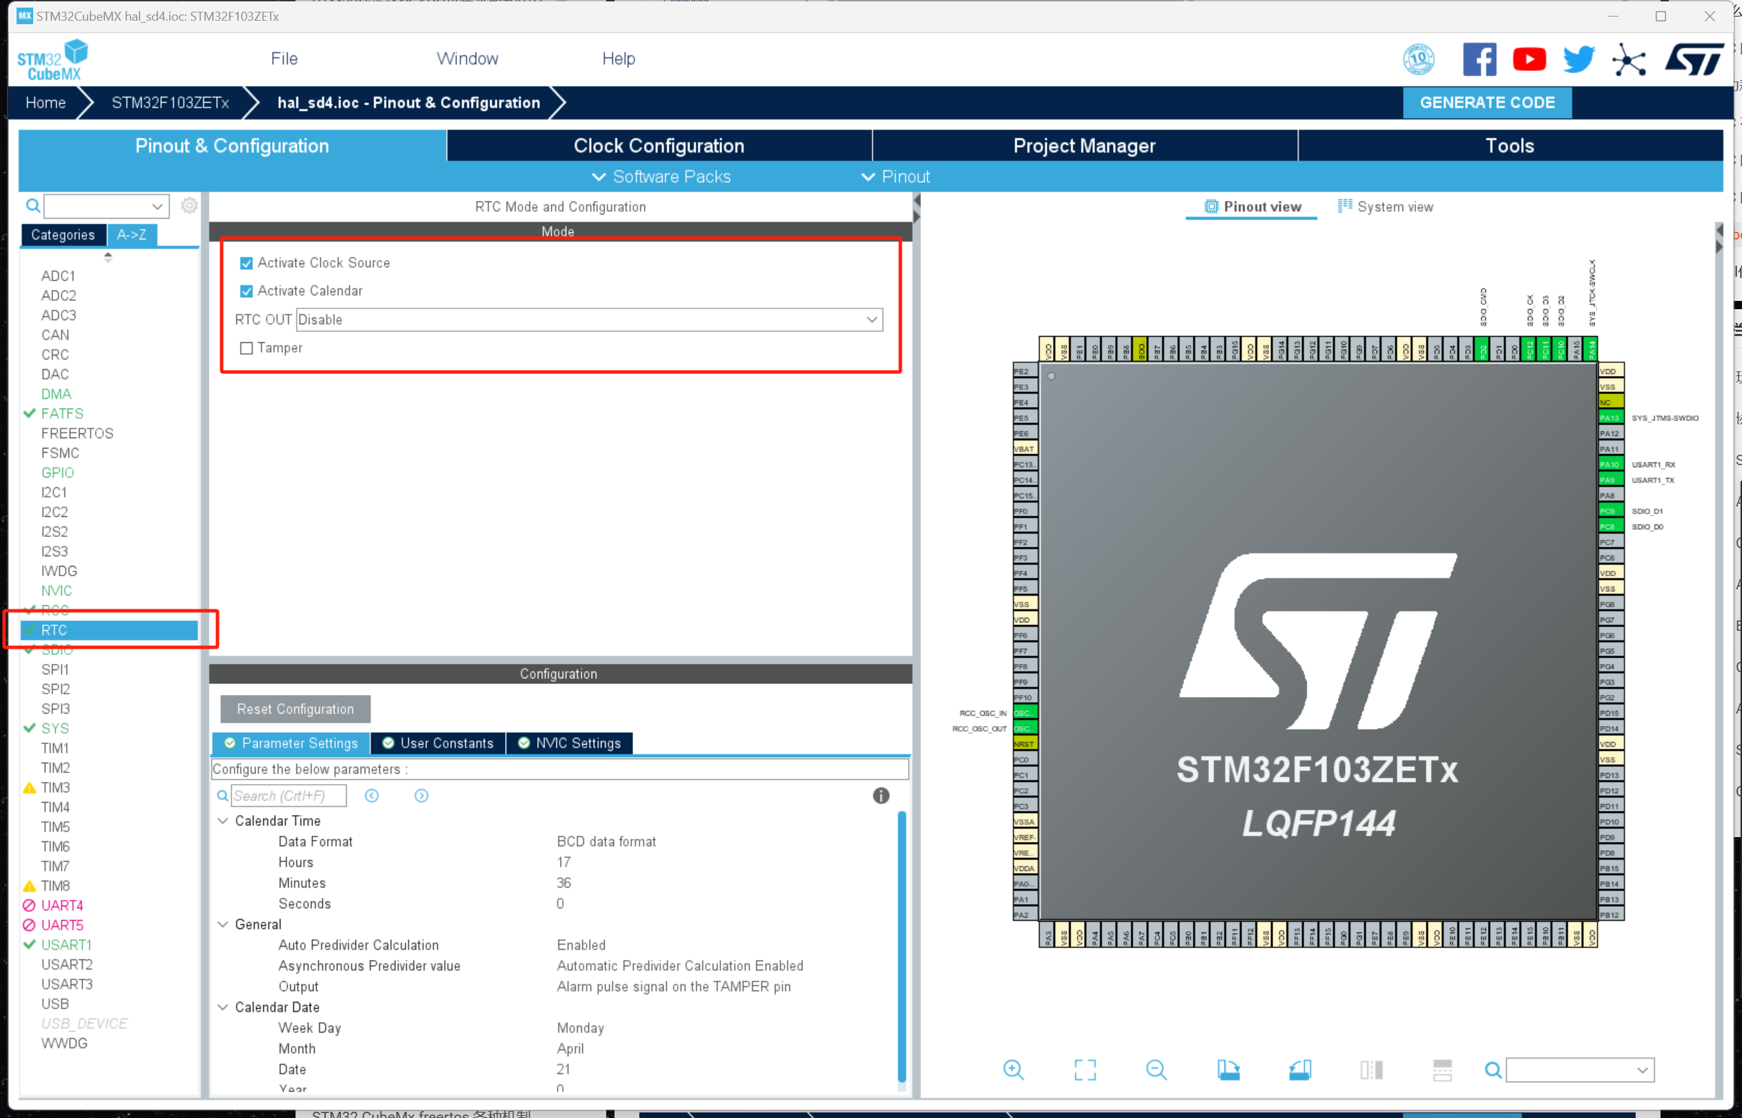Toggle vertical split view icon
Viewport: 1742px width, 1118px height.
click(x=1371, y=1070)
